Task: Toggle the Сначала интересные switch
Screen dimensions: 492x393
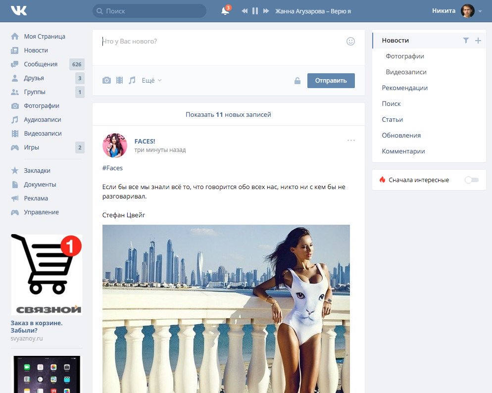Action: coord(472,180)
